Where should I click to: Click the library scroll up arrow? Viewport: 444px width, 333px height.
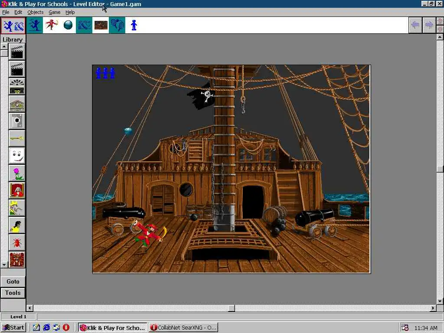tap(4, 46)
